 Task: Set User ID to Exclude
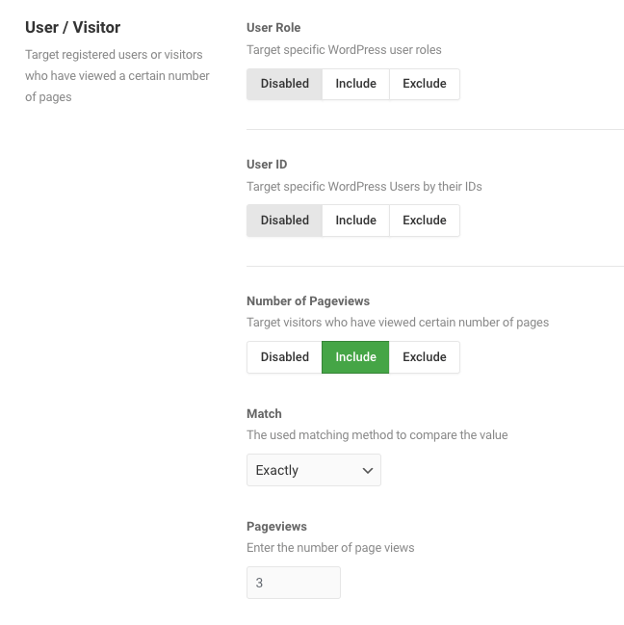click(425, 221)
